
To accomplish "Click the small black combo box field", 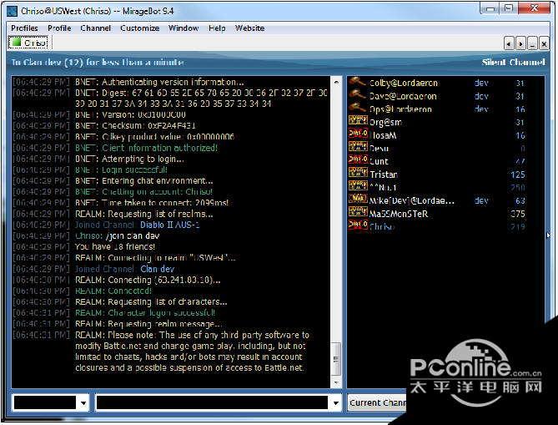I will (45, 403).
